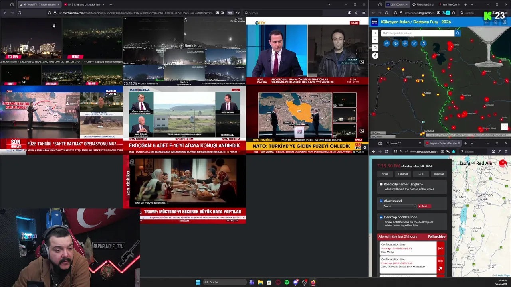511x287 pixels.
Task: Click the red Test sound button
Action: (424, 206)
